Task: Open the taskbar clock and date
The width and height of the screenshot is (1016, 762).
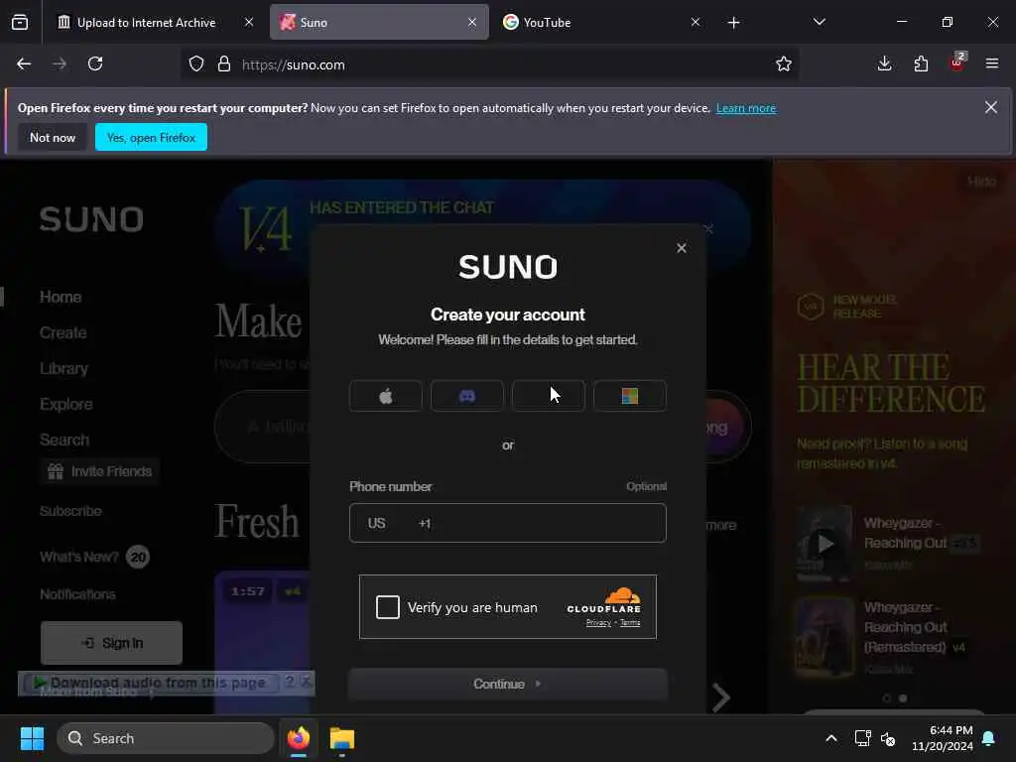Action: (x=943, y=738)
